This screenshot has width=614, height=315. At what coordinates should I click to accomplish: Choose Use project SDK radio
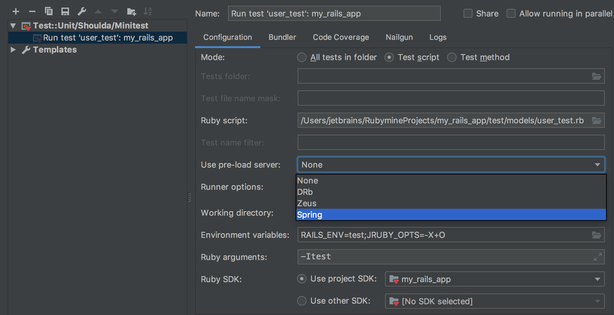click(302, 279)
